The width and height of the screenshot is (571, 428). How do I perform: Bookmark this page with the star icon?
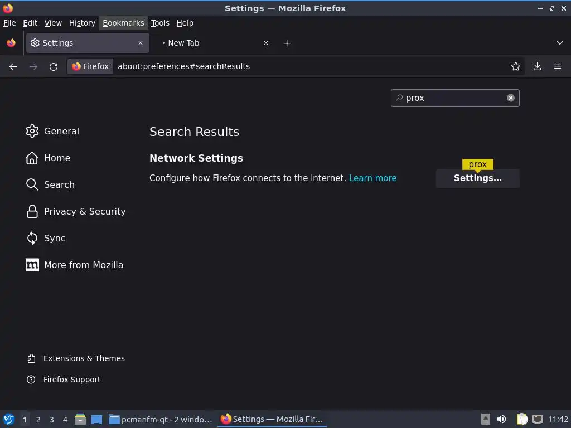point(515,66)
